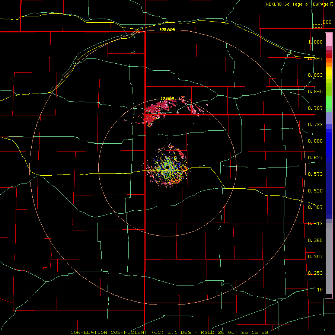Viewport: 335px width, 335px height.
Task: Click the 0.467 color scale value
Action: (315, 207)
